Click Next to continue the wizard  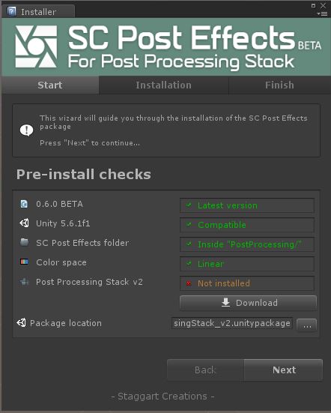click(x=283, y=370)
